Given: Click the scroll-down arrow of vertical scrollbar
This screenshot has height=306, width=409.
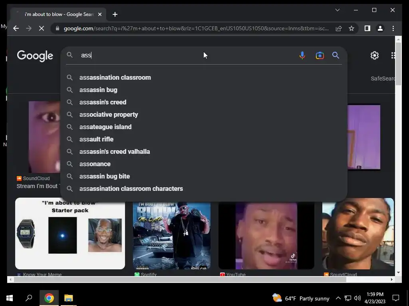Looking at the screenshot, I should pos(398,273).
